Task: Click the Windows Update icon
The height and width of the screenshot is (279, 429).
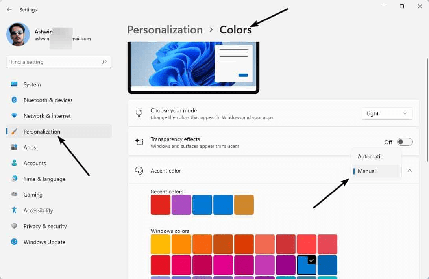Action: click(15, 242)
